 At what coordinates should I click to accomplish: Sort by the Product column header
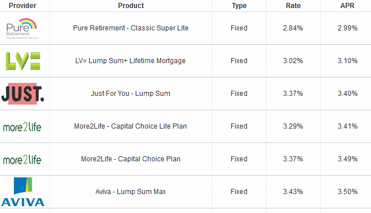[131, 6]
